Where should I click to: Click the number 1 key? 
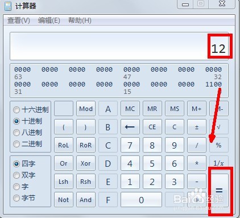pyautogui.click(x=130, y=182)
